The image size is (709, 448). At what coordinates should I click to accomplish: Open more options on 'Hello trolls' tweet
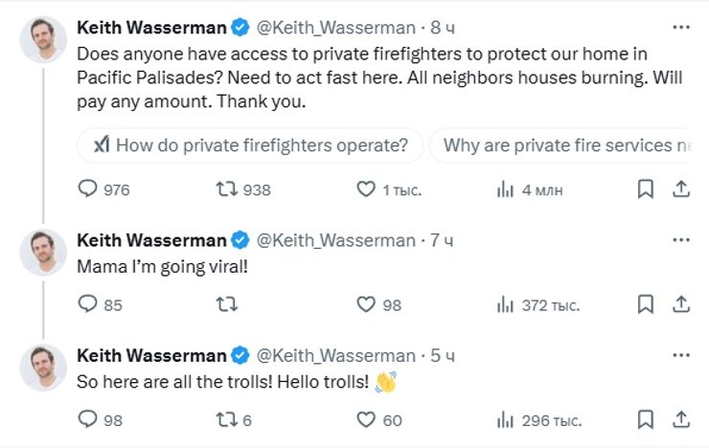680,355
